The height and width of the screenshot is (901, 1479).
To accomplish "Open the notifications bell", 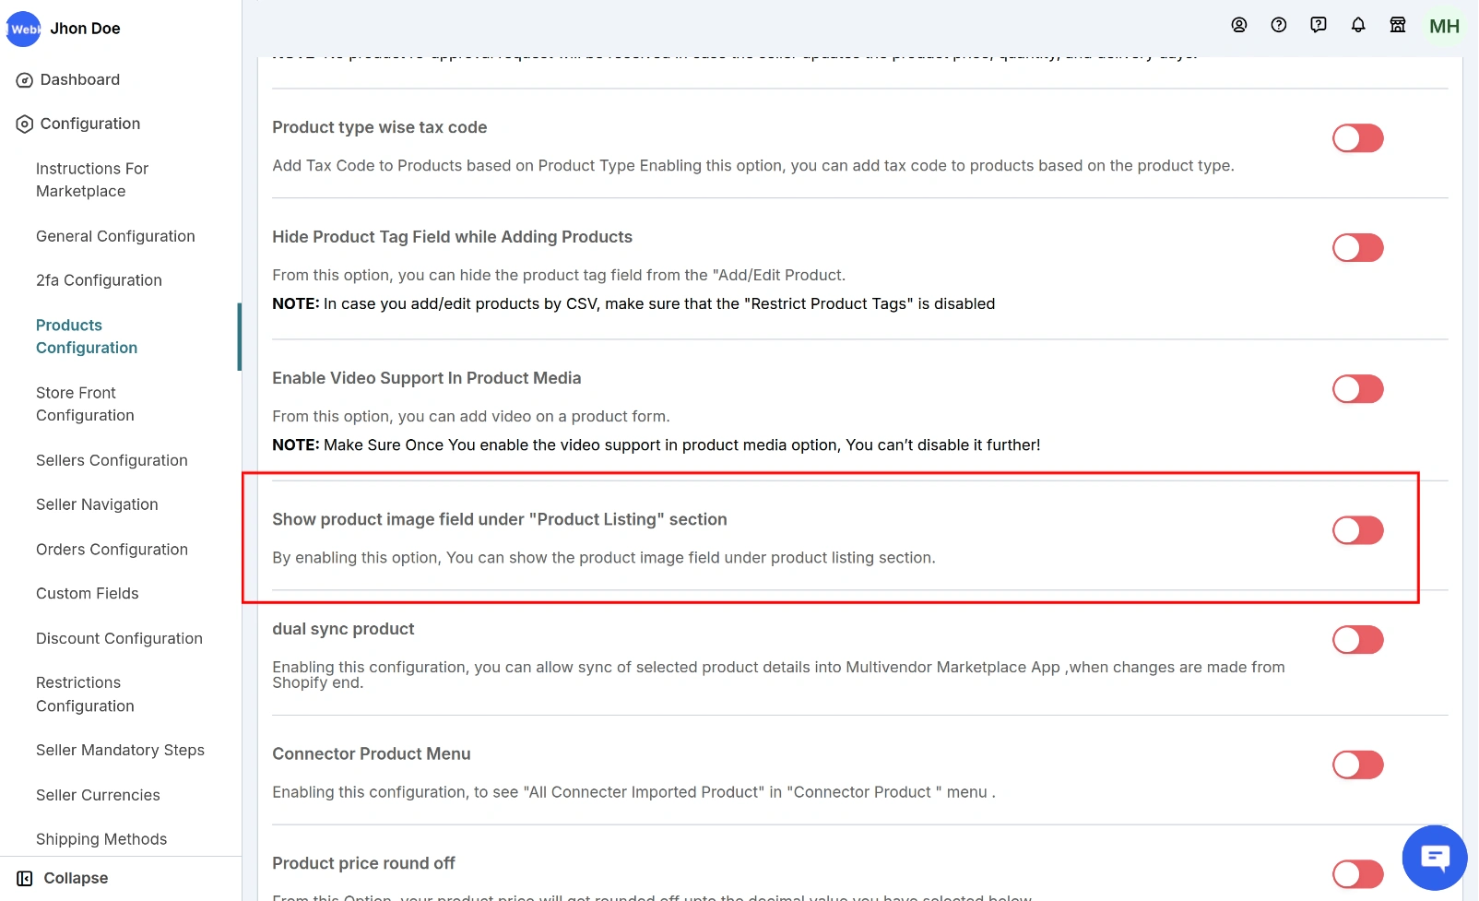I will click(x=1358, y=25).
